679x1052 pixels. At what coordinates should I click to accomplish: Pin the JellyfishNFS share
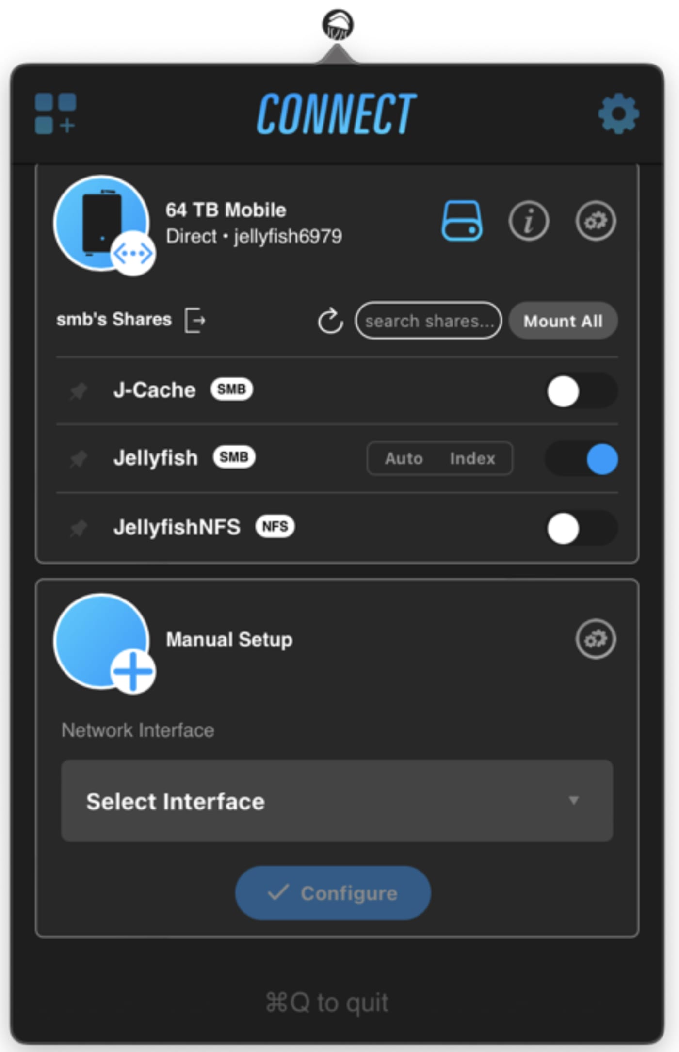(x=78, y=528)
